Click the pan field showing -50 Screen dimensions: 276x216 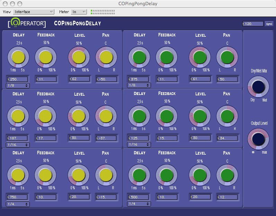pos(107,79)
